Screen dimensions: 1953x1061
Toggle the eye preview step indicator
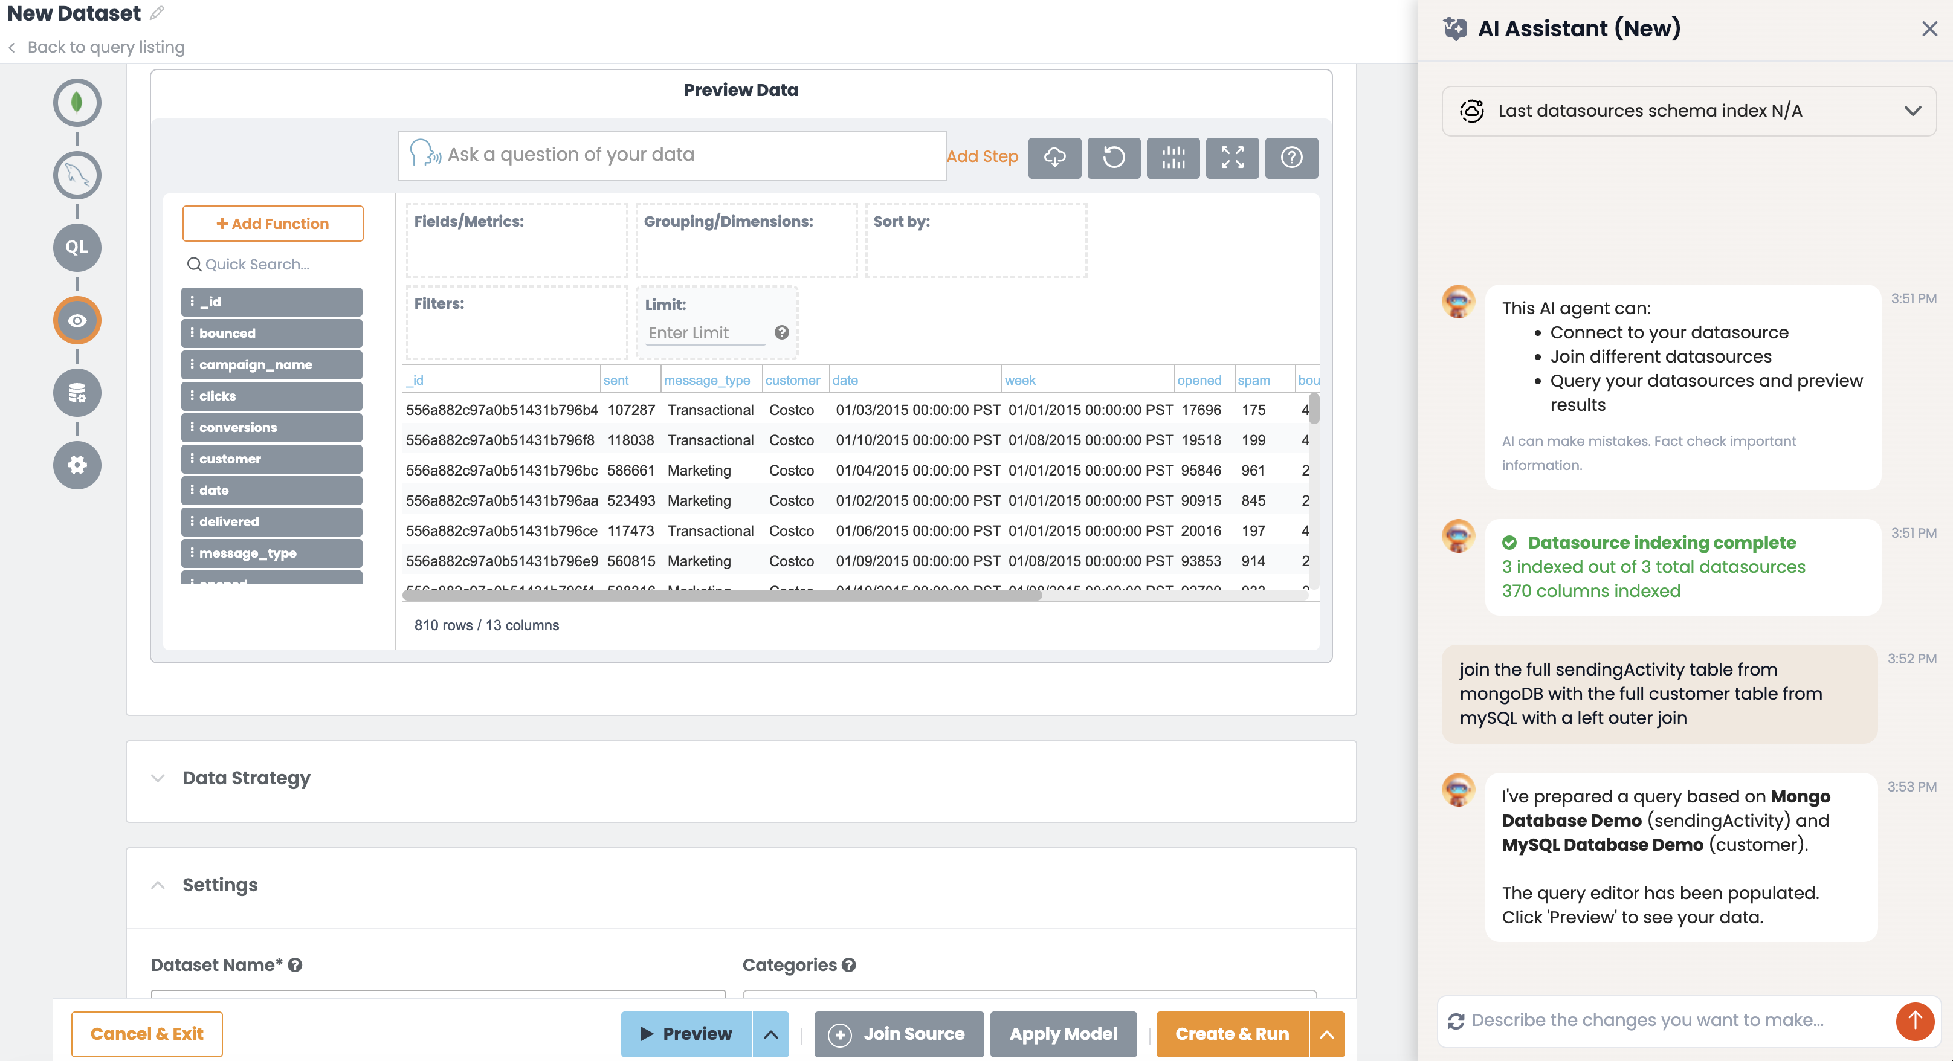click(x=77, y=320)
